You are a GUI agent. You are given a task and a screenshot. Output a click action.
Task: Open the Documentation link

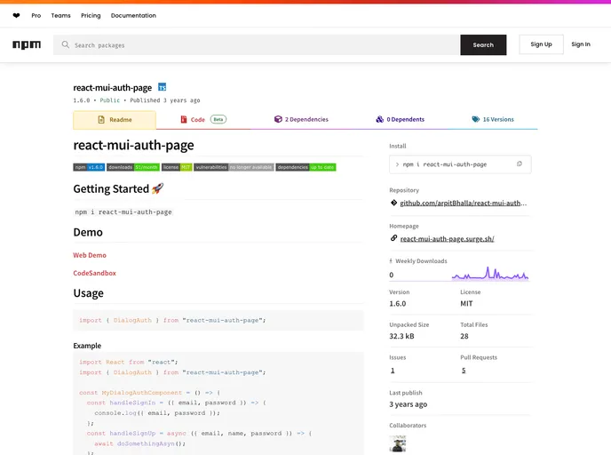[133, 16]
